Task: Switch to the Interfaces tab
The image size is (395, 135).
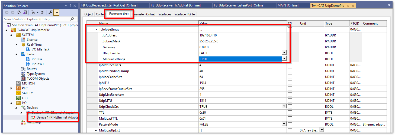Action: tap(165, 14)
